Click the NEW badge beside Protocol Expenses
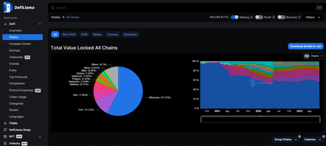The width and height of the screenshot is (326, 146). 38,91
